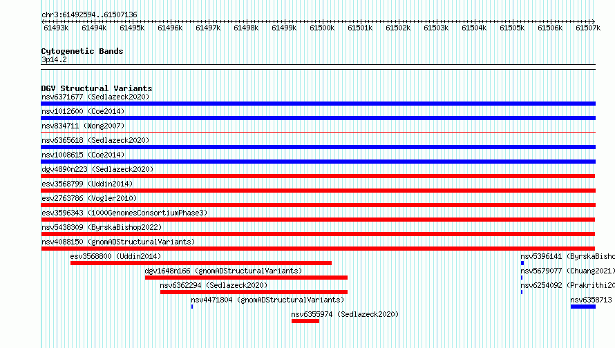
Task: Click esv3568799 (Uddin2014) variant label
Action: pos(87,184)
